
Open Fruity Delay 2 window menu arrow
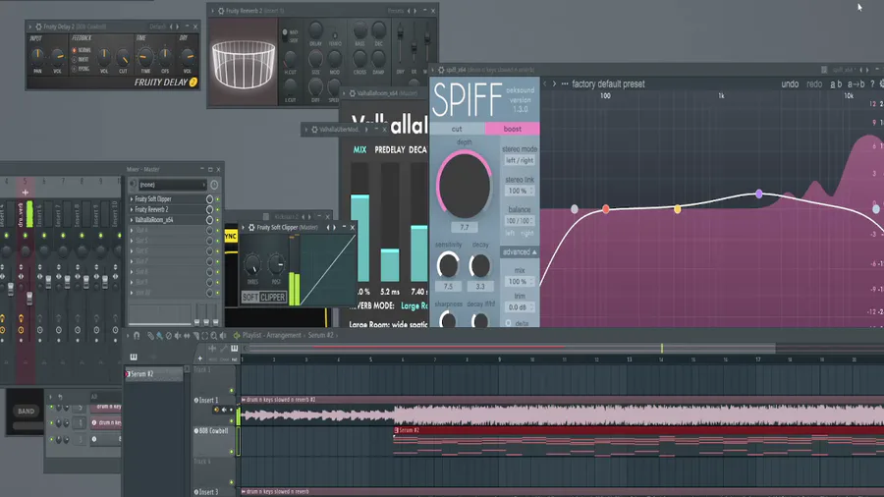tap(30, 27)
